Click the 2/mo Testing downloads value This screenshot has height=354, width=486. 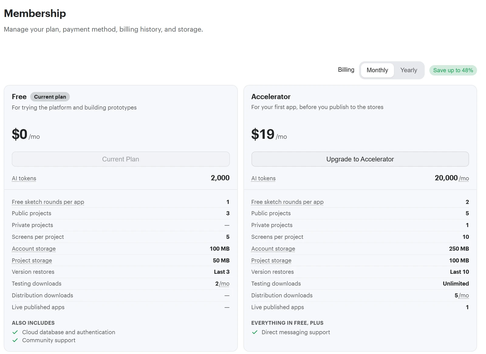222,284
